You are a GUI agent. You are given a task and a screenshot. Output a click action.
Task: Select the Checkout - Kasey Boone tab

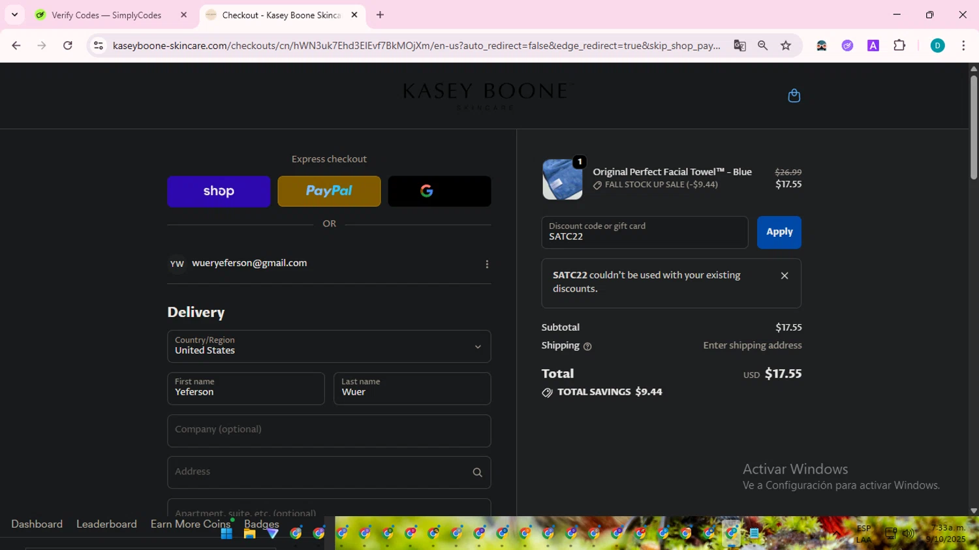281,15
